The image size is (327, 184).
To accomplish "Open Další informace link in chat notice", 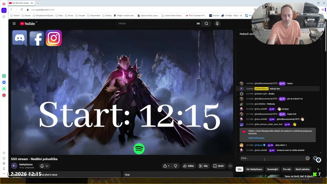I will tap(256, 138).
